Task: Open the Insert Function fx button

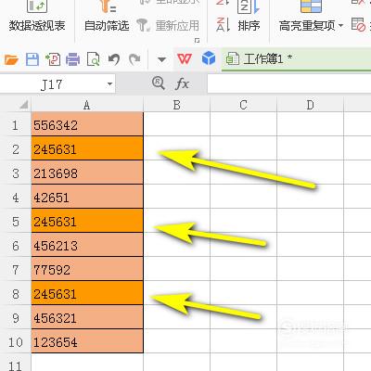Action: 182,83
